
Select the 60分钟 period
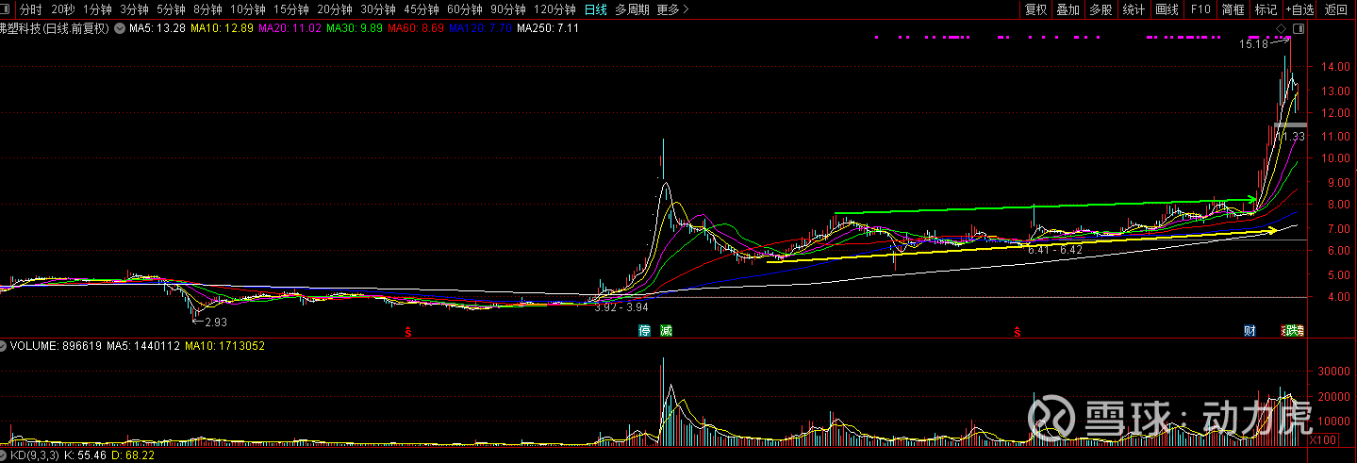pos(465,9)
